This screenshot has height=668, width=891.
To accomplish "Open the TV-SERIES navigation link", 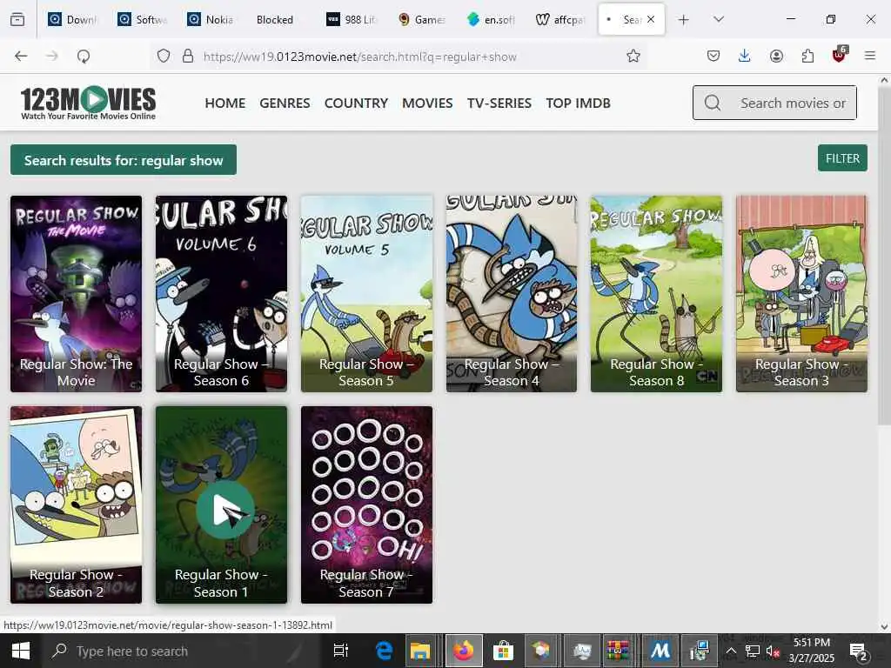I will pyautogui.click(x=499, y=104).
